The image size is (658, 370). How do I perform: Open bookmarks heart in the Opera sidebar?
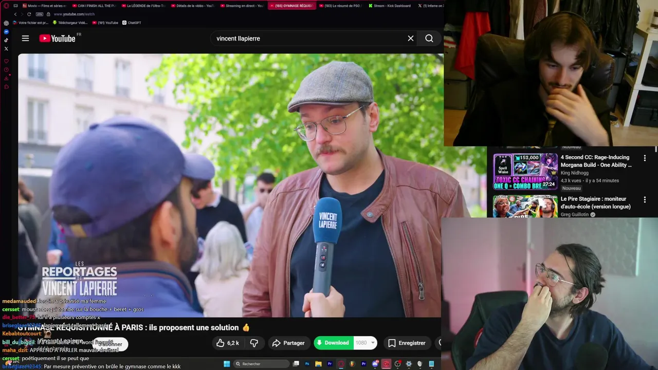point(6,62)
